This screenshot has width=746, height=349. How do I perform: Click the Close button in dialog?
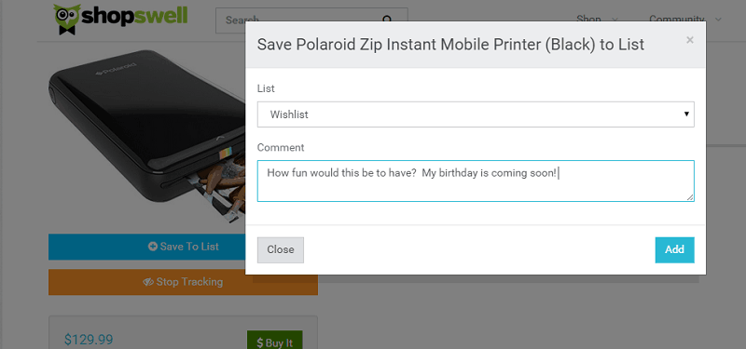281,249
